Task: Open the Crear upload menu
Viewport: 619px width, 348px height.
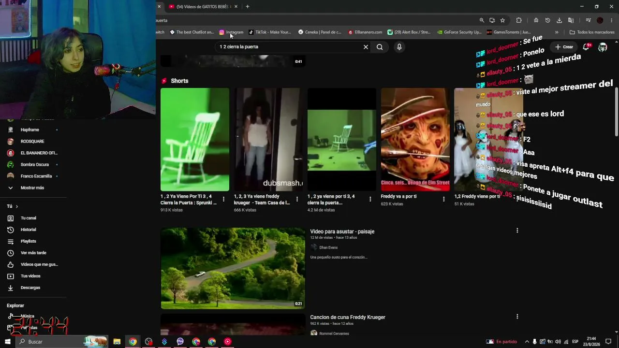Action: [564, 47]
